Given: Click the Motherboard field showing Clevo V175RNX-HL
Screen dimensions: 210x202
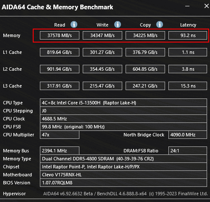Looking at the screenshot, I should [123, 175].
